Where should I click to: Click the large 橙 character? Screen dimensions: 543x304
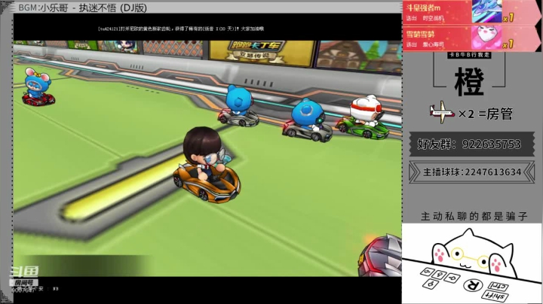pyautogui.click(x=469, y=81)
